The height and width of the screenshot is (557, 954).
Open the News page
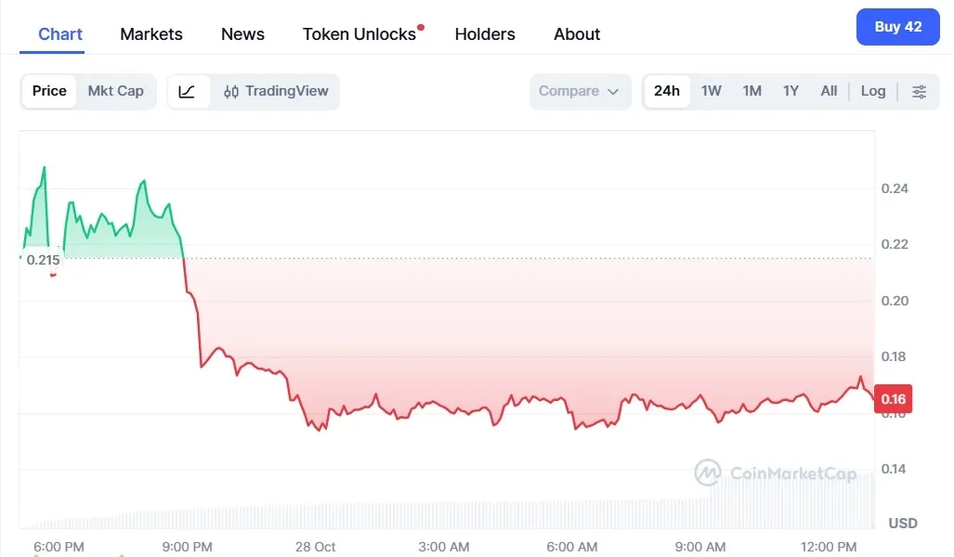[242, 34]
